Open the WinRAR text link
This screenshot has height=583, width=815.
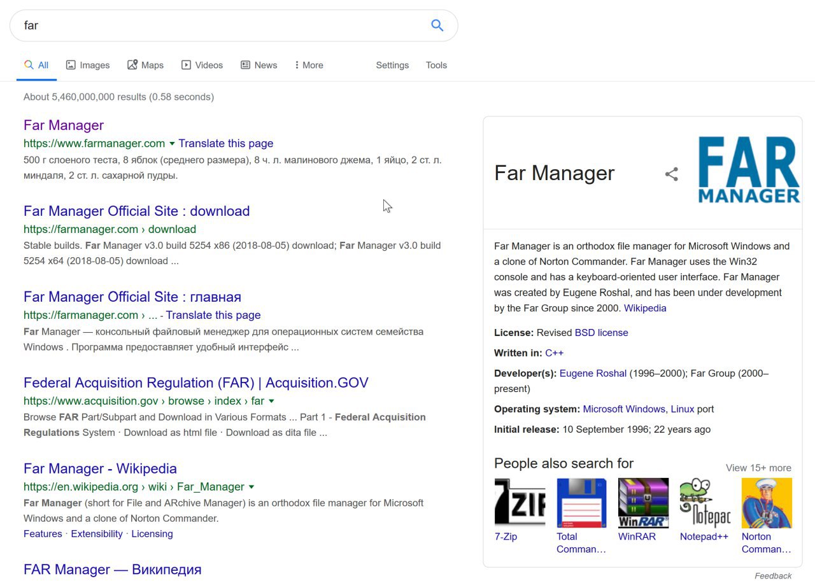637,537
